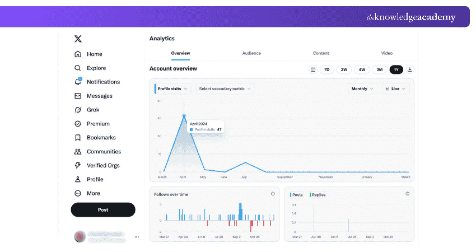Toggle the Replies series legend
Image resolution: width=476 pixels, height=252 pixels.
pyautogui.click(x=318, y=195)
